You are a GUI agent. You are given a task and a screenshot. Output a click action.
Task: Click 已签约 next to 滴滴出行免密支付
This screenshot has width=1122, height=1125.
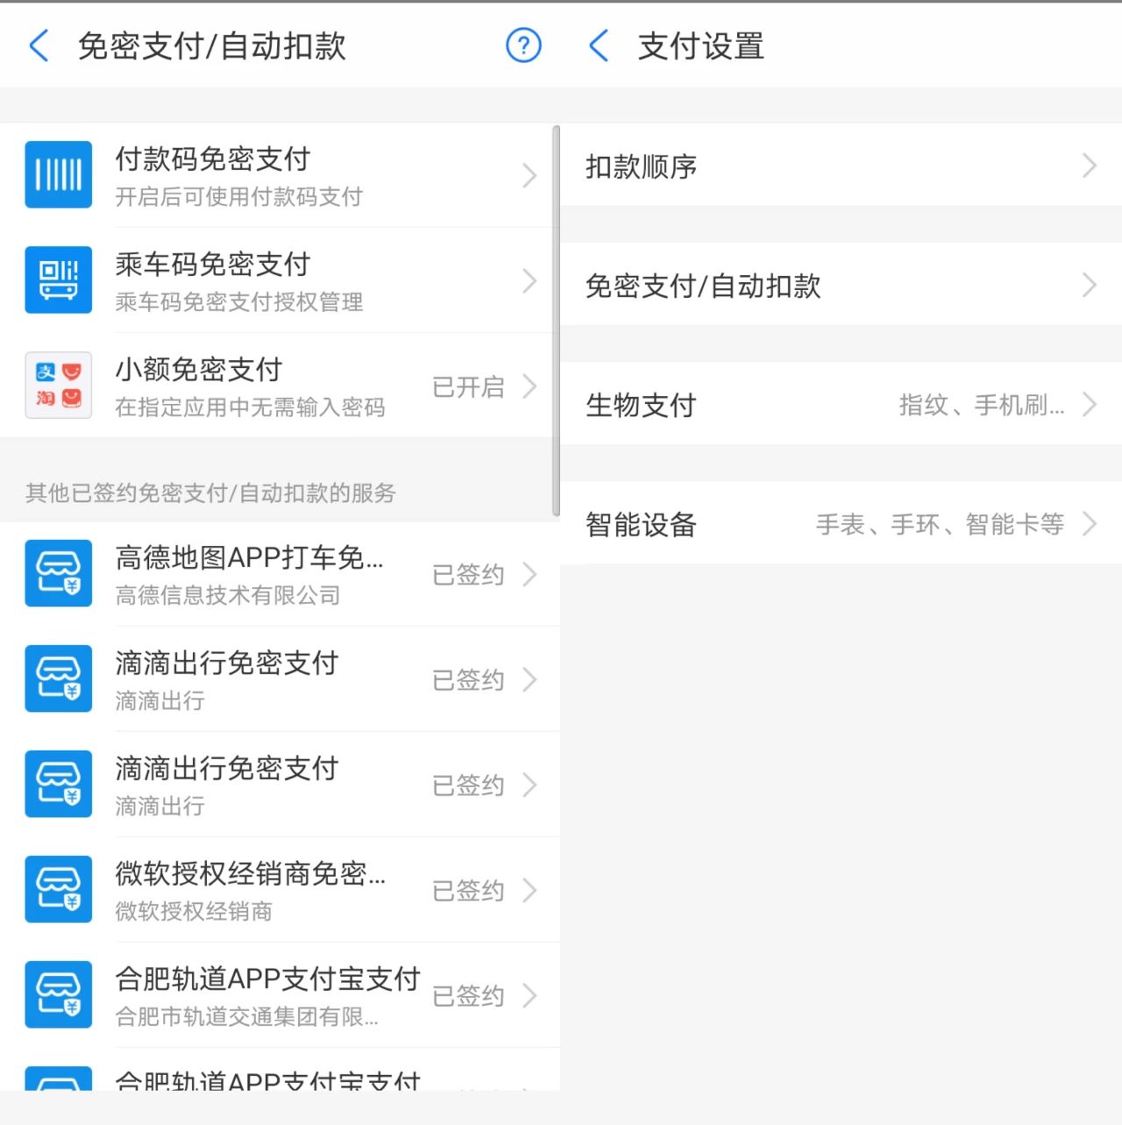[x=467, y=679]
